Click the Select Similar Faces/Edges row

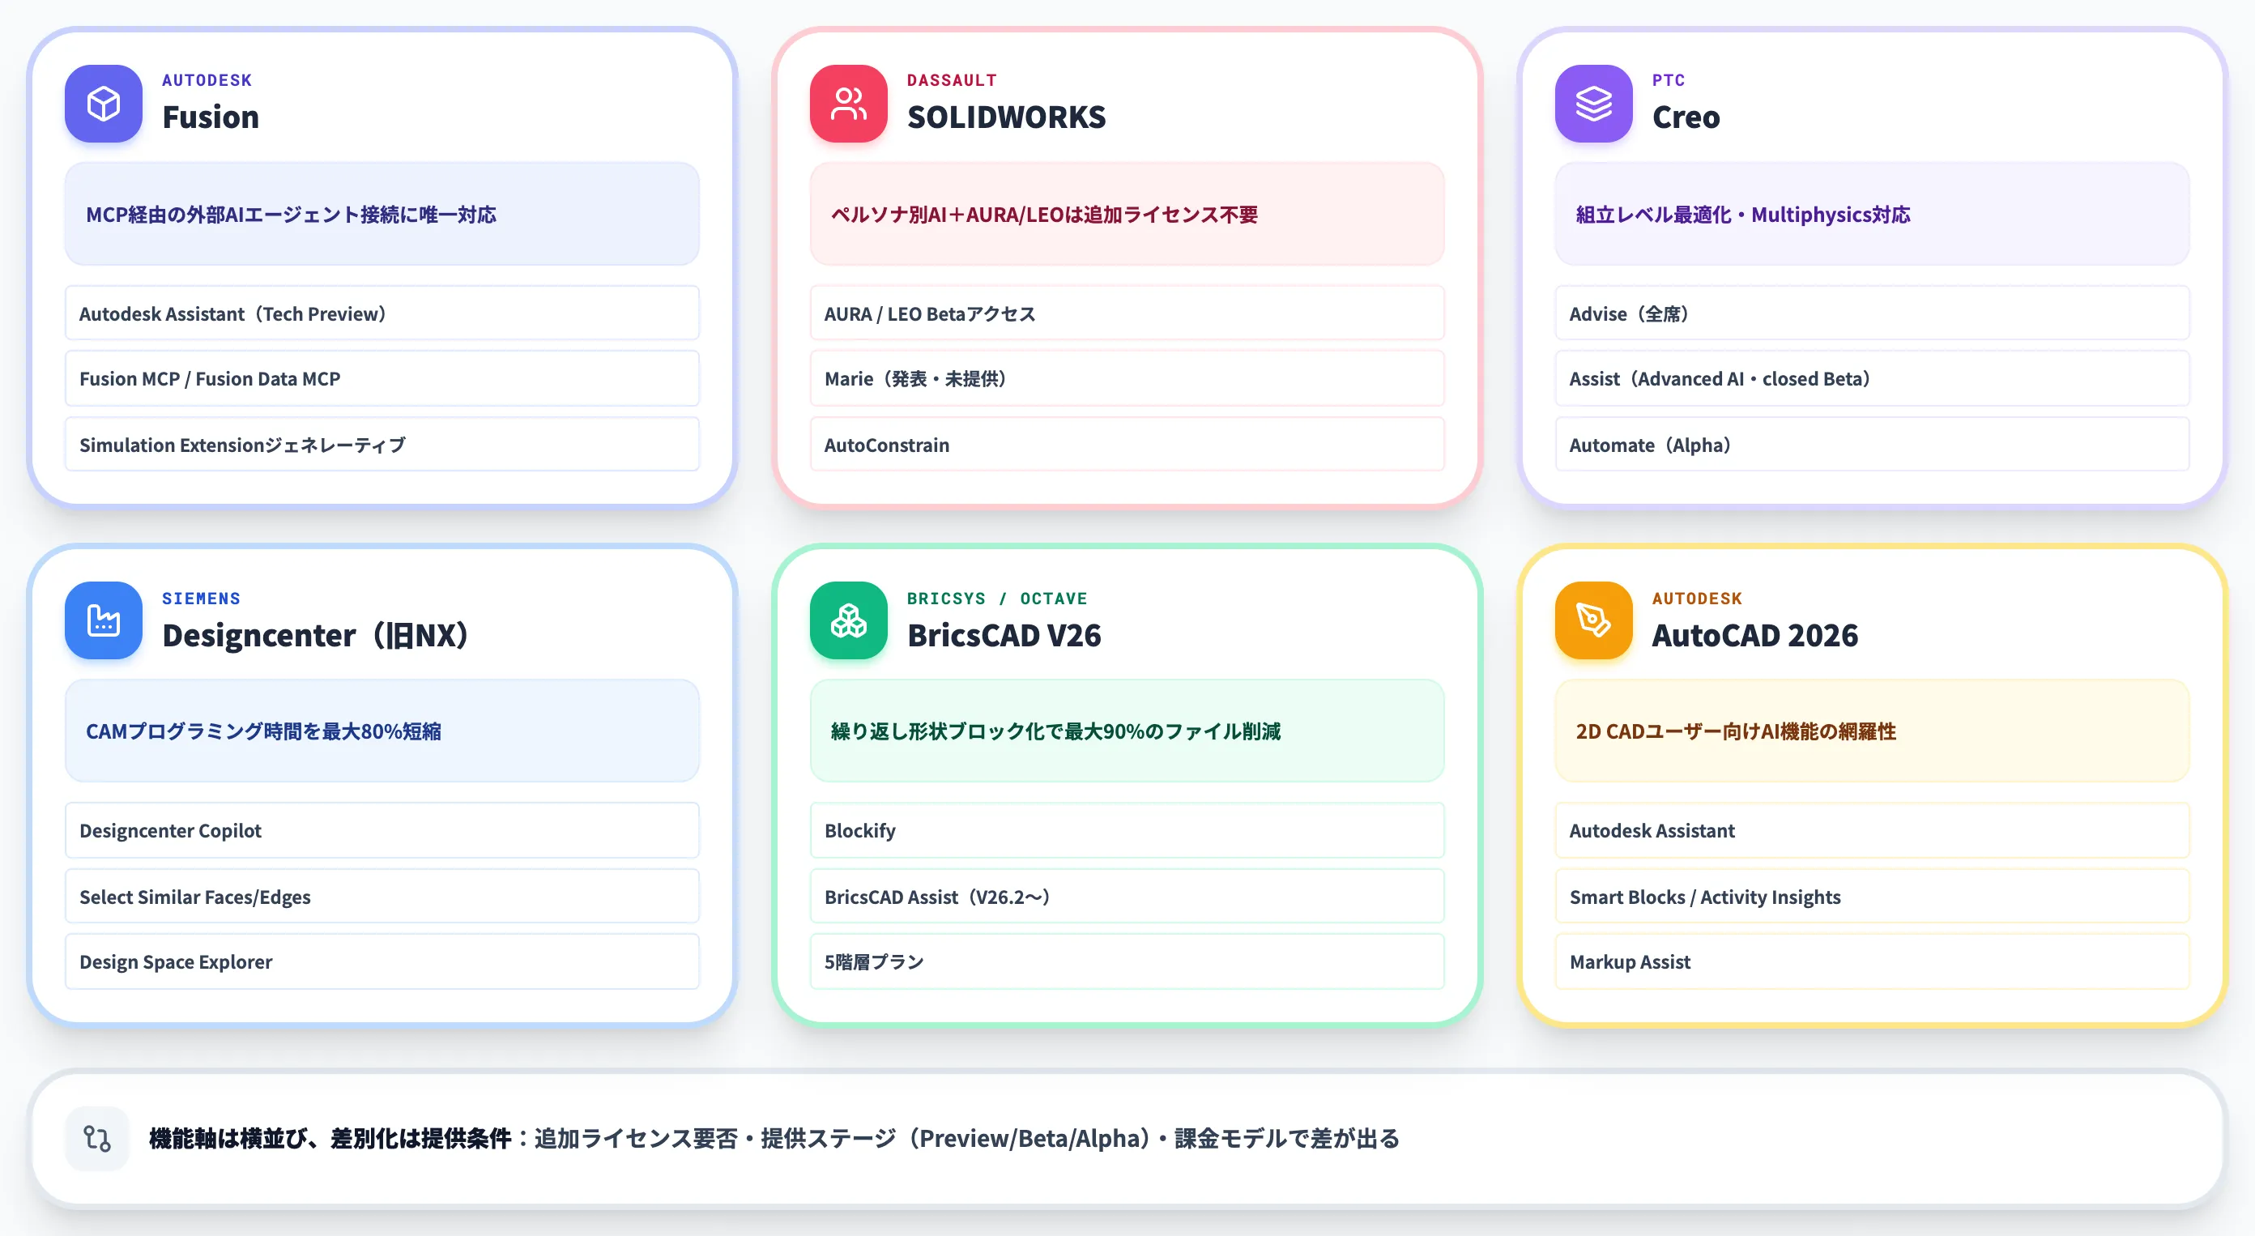(x=382, y=897)
